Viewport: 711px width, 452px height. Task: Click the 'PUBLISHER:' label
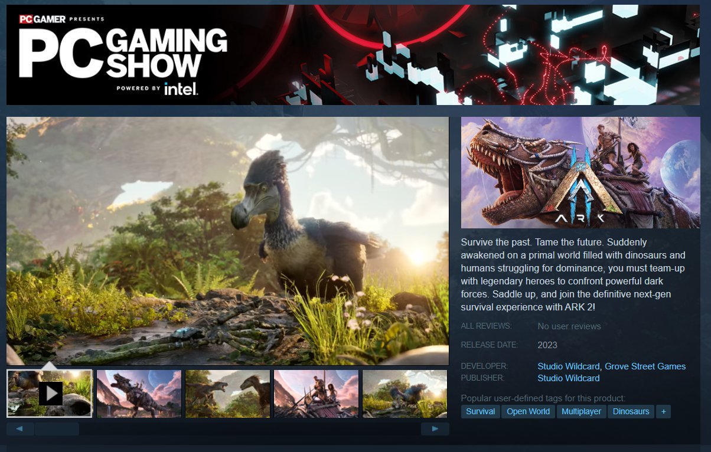(482, 378)
